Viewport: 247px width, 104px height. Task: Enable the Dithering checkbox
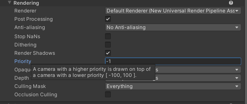pyautogui.click(x=108, y=45)
